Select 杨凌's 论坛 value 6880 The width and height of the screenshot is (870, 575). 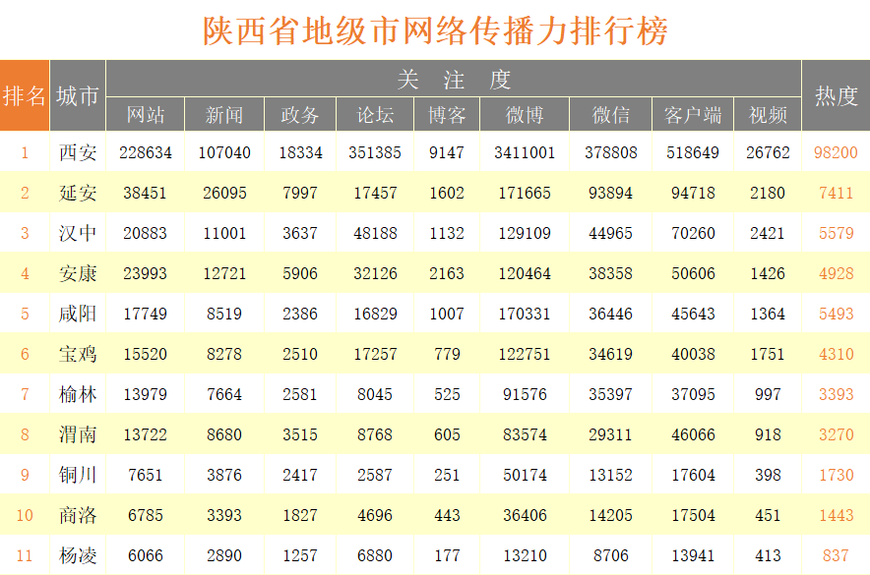click(x=375, y=555)
